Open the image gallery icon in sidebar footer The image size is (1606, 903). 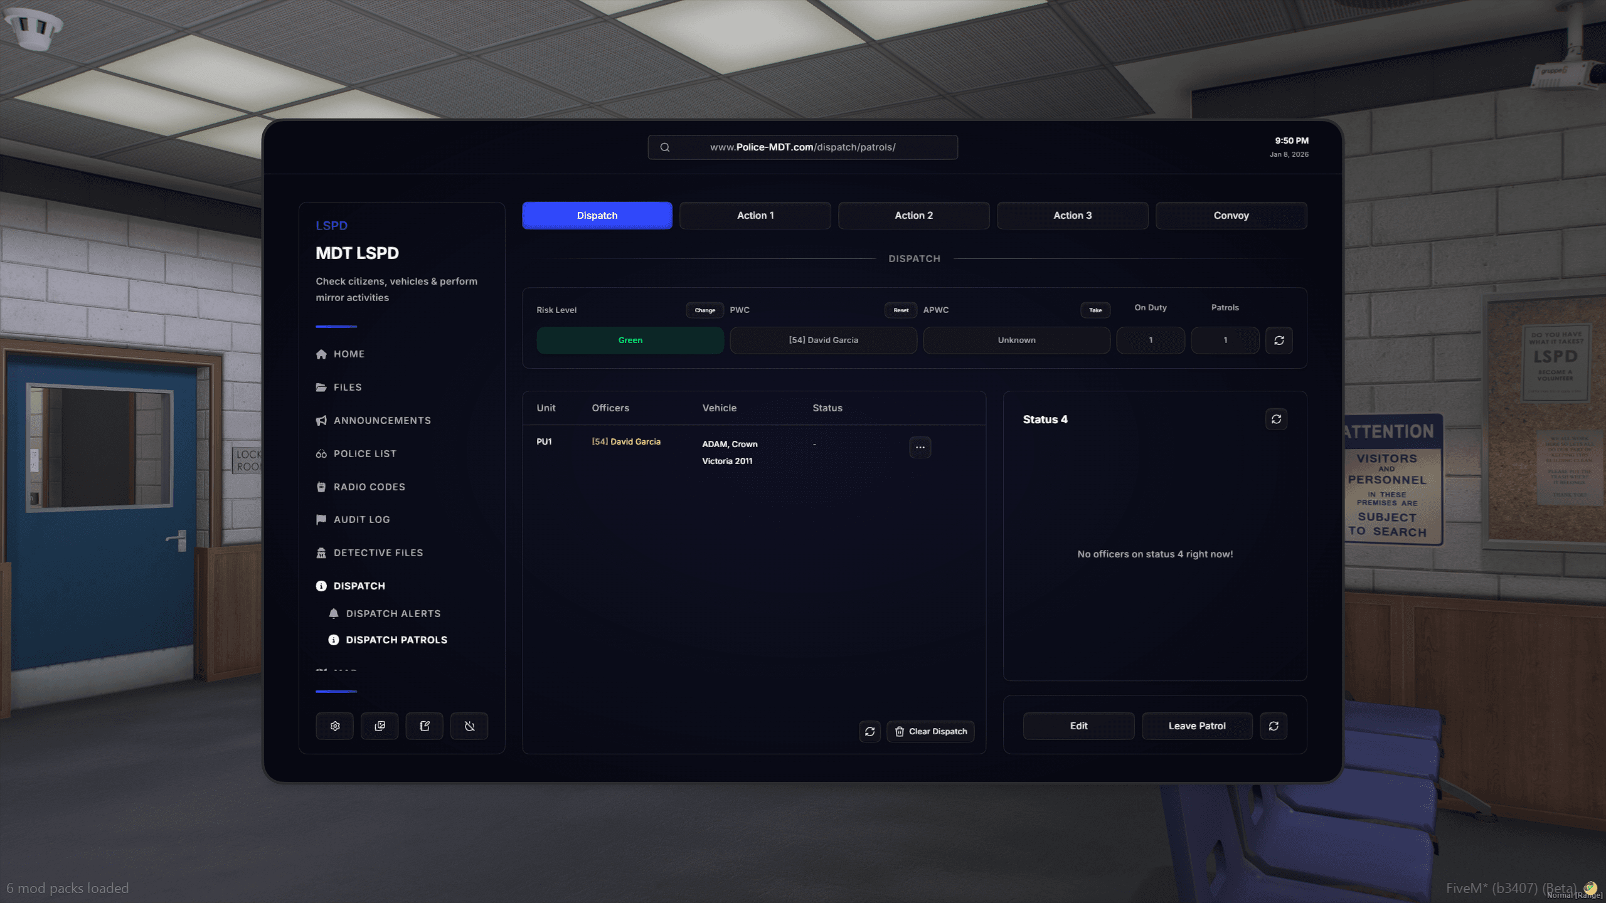tap(380, 726)
